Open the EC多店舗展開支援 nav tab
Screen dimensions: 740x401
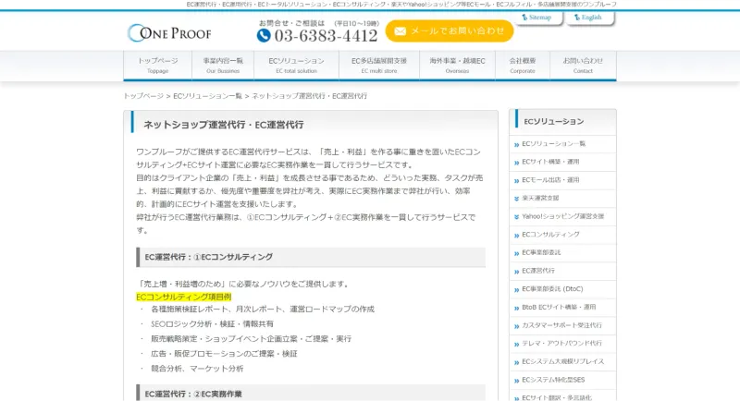379,65
